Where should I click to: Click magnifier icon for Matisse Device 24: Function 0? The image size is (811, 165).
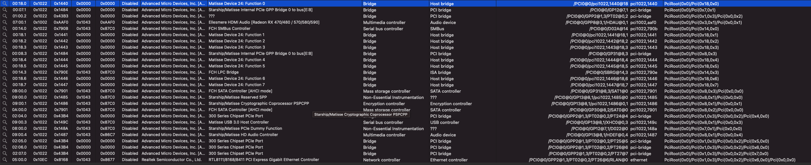[x=5, y=4]
